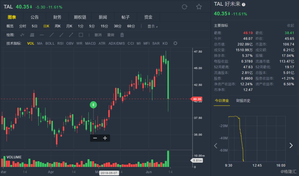Image resolution: width=299 pixels, height=176 pixels.
Task: Go to next fund chart panel
Action: [291, 145]
